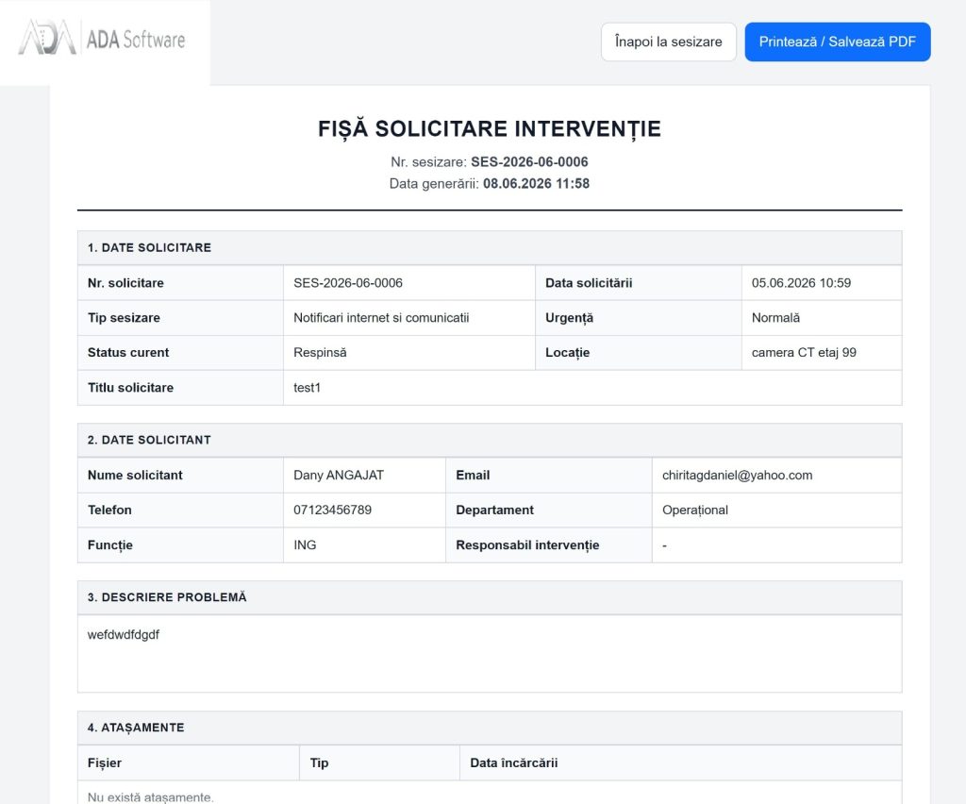Click the generation date 08.06.2026 11:58
This screenshot has height=804, width=966.
[536, 184]
